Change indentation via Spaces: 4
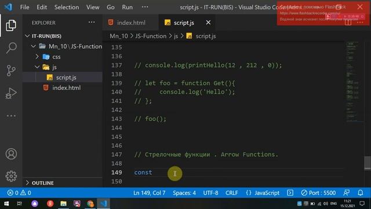371x209 pixels. (x=184, y=193)
